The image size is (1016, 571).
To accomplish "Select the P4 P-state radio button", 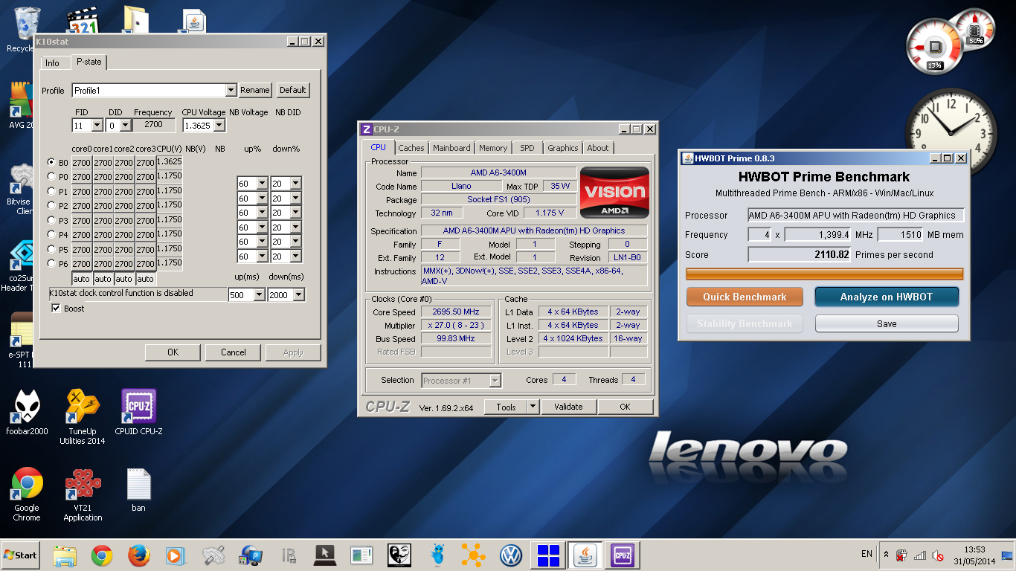I will point(51,234).
